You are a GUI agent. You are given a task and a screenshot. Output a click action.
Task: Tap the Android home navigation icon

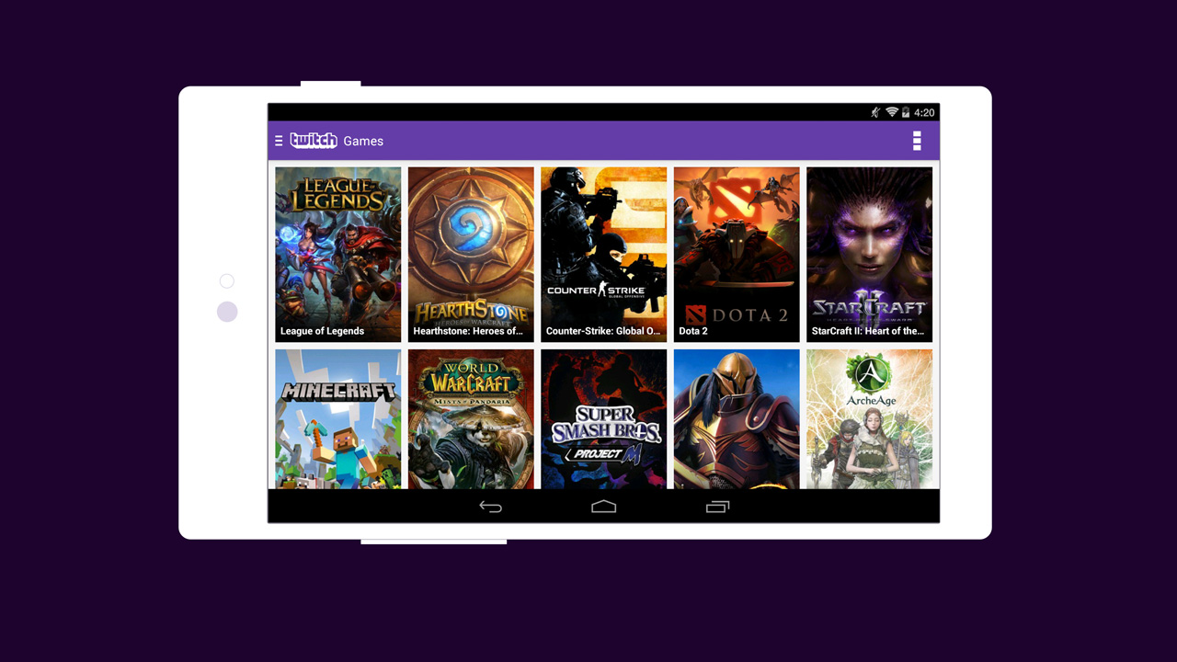[603, 506]
